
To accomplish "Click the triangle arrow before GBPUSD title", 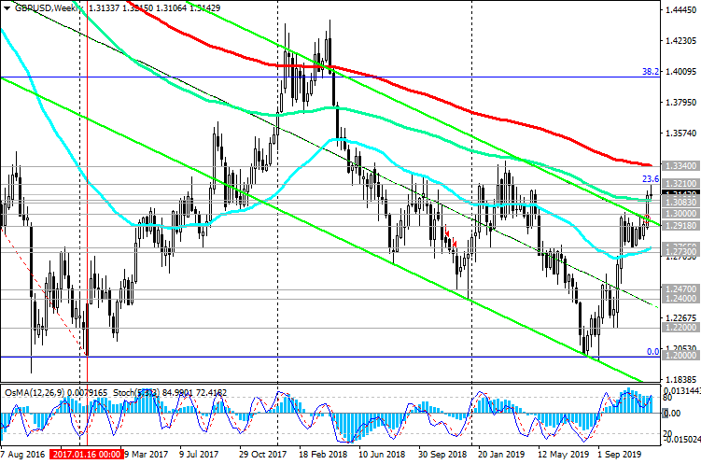I will click(5, 7).
